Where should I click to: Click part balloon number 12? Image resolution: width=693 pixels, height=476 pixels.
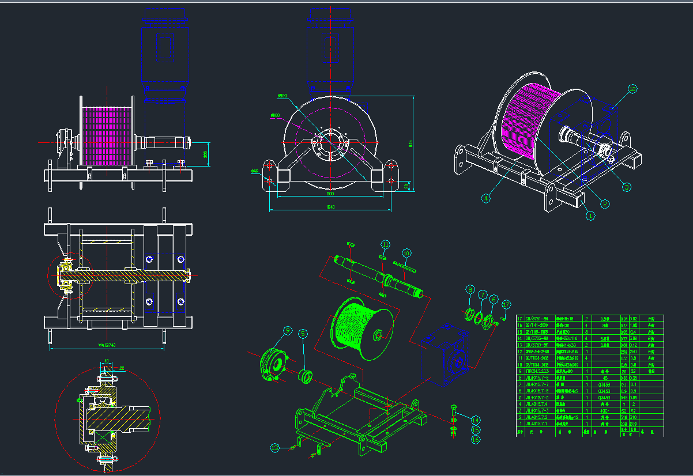point(632,89)
